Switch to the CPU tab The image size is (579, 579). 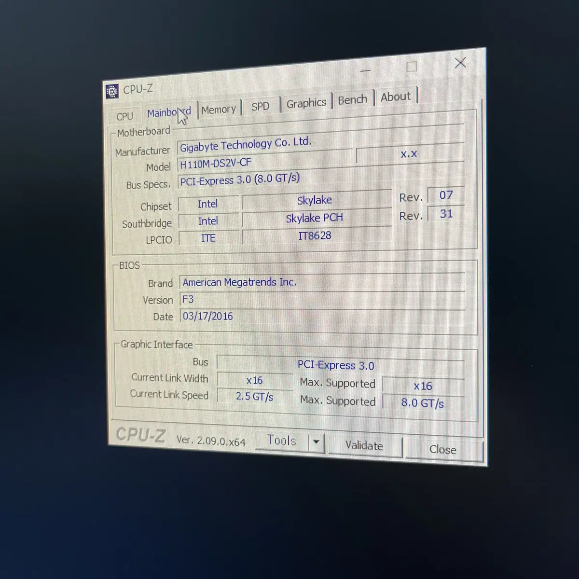coord(124,116)
